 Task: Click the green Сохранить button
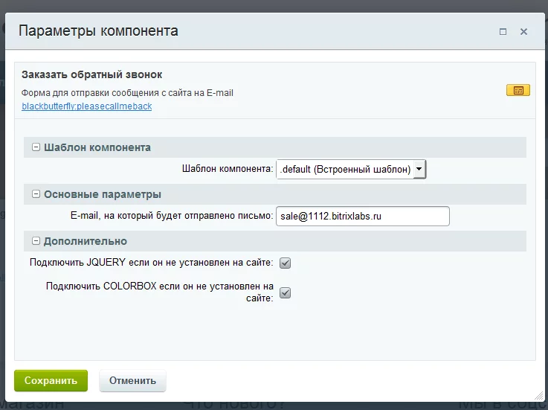pos(51,381)
